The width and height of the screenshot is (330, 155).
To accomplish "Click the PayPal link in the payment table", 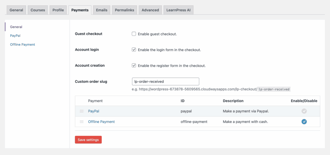I will (94, 111).
